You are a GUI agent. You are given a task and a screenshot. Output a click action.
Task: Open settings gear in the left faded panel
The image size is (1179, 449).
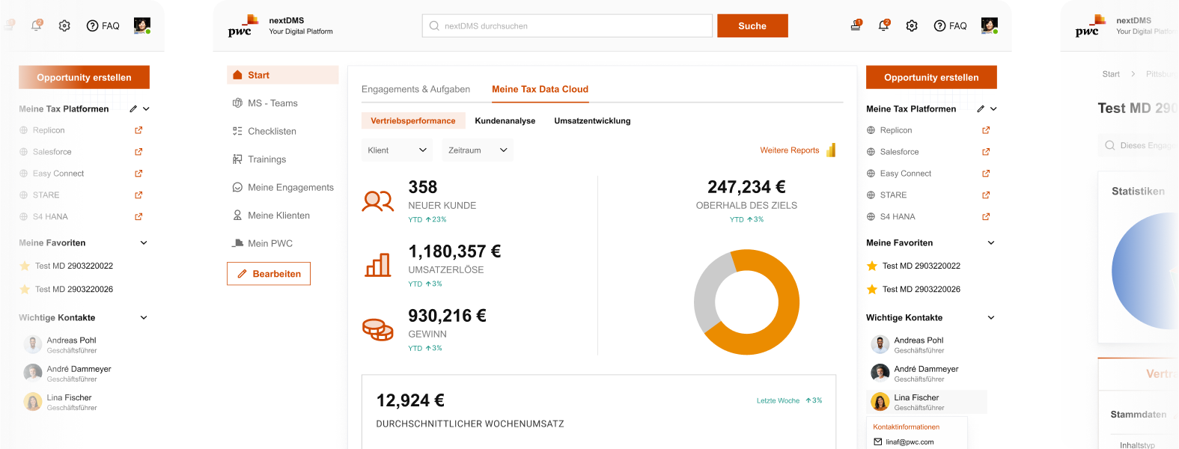tap(64, 25)
